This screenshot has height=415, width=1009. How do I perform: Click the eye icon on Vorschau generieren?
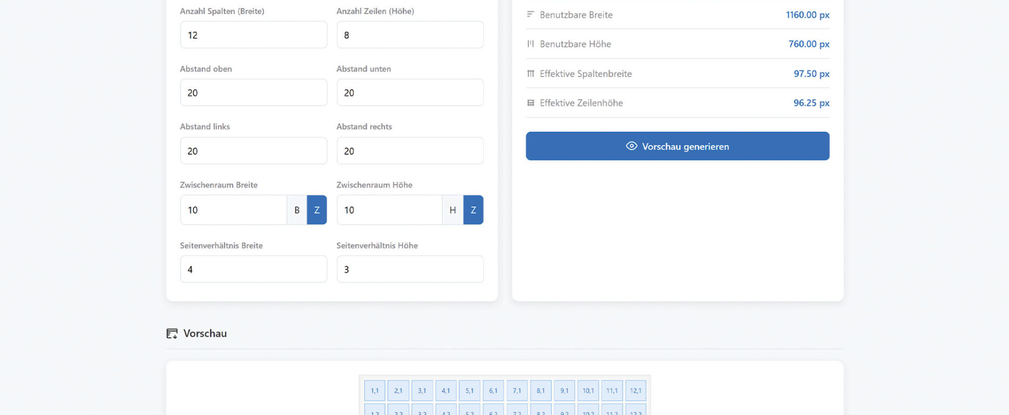pos(631,146)
